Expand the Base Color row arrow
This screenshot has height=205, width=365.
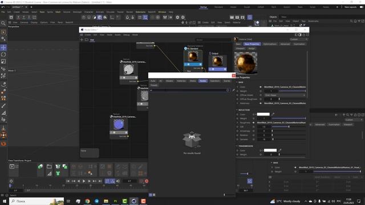point(237,87)
